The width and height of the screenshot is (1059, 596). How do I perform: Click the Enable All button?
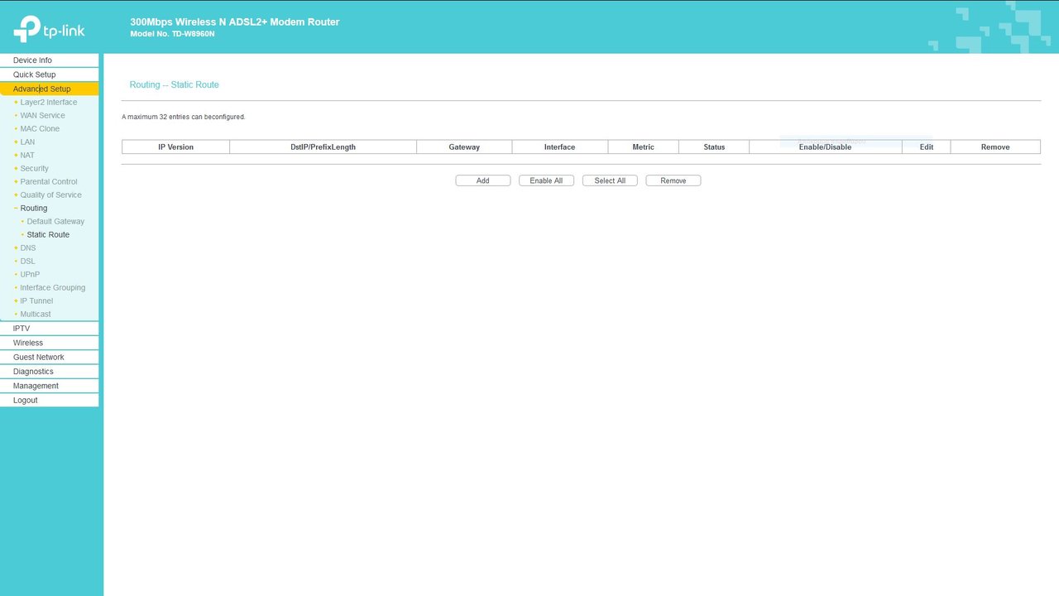(546, 180)
